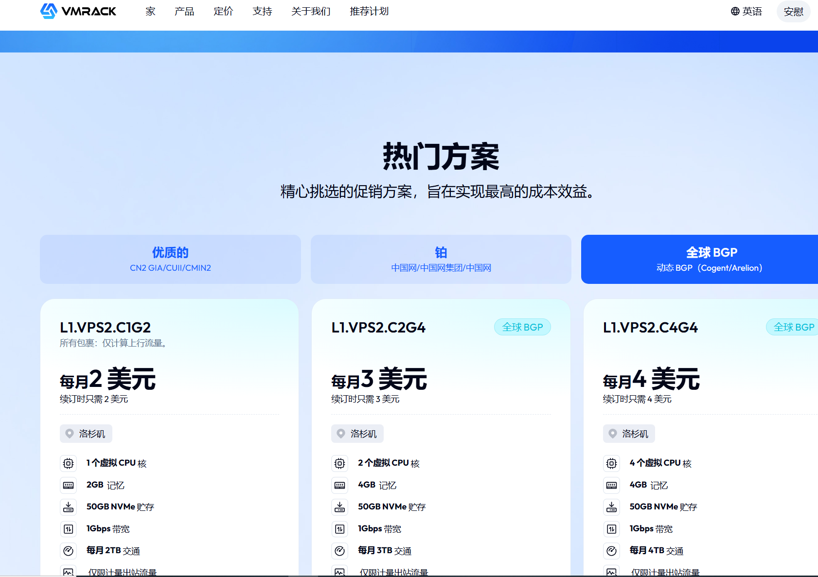Screen dimensions: 818x577
Task: Click NVMe storage icon in L1.VPS2.C1G2 card
Action: 69,507
